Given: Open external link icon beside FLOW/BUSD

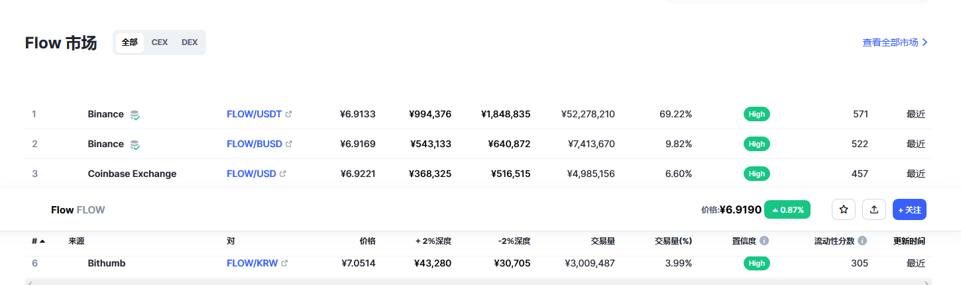Looking at the screenshot, I should [x=289, y=144].
